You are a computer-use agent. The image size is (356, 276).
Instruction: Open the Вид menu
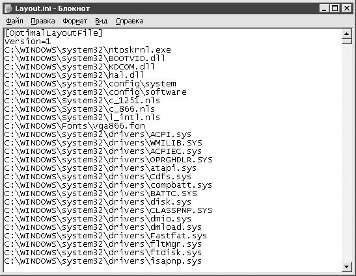pos(102,21)
